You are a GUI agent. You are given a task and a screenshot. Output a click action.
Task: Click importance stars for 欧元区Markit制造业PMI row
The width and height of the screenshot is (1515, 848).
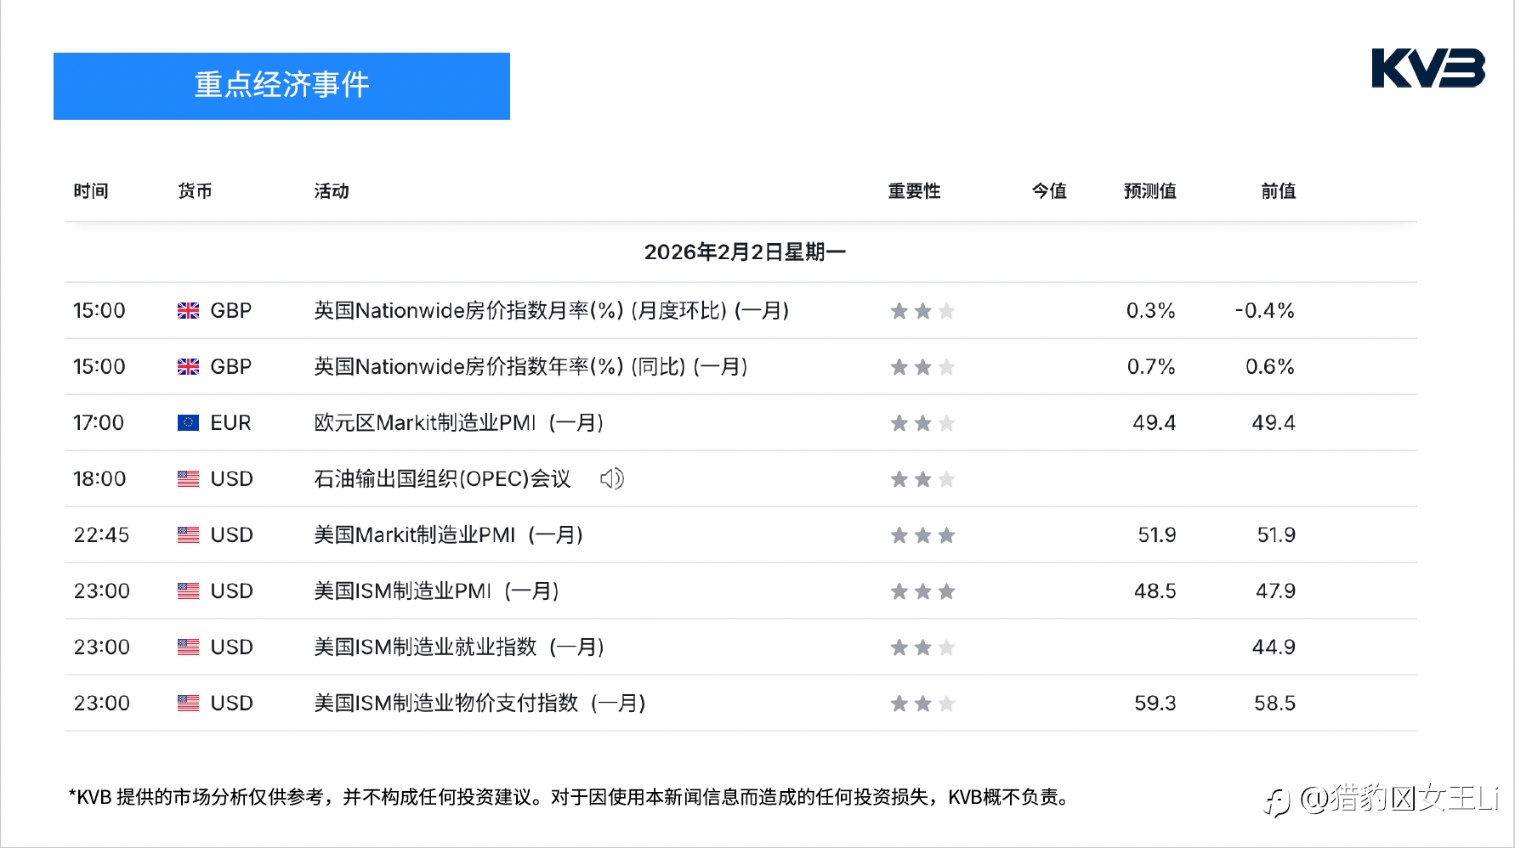[x=922, y=423]
